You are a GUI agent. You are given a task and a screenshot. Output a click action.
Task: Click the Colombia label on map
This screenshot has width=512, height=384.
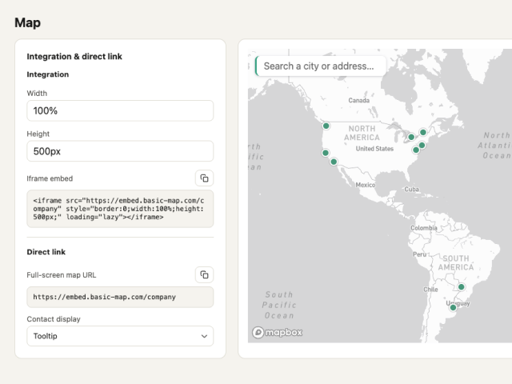pos(424,228)
